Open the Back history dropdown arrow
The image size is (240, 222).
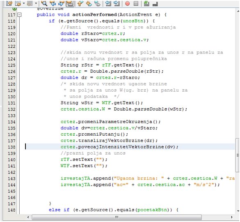[x=24, y=3]
